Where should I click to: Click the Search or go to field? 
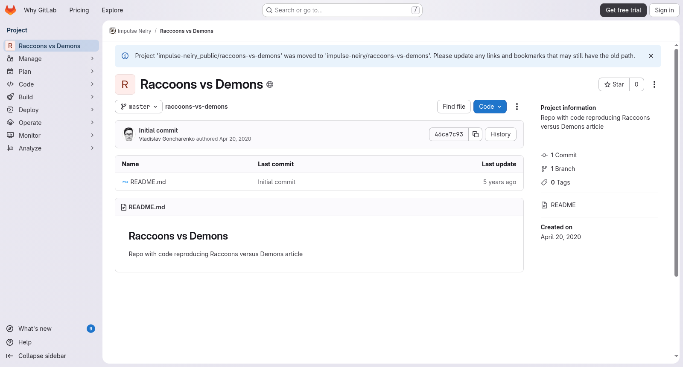point(342,10)
